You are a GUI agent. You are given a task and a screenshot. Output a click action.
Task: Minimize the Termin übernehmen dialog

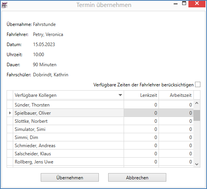pyautogui.click(x=176, y=4)
